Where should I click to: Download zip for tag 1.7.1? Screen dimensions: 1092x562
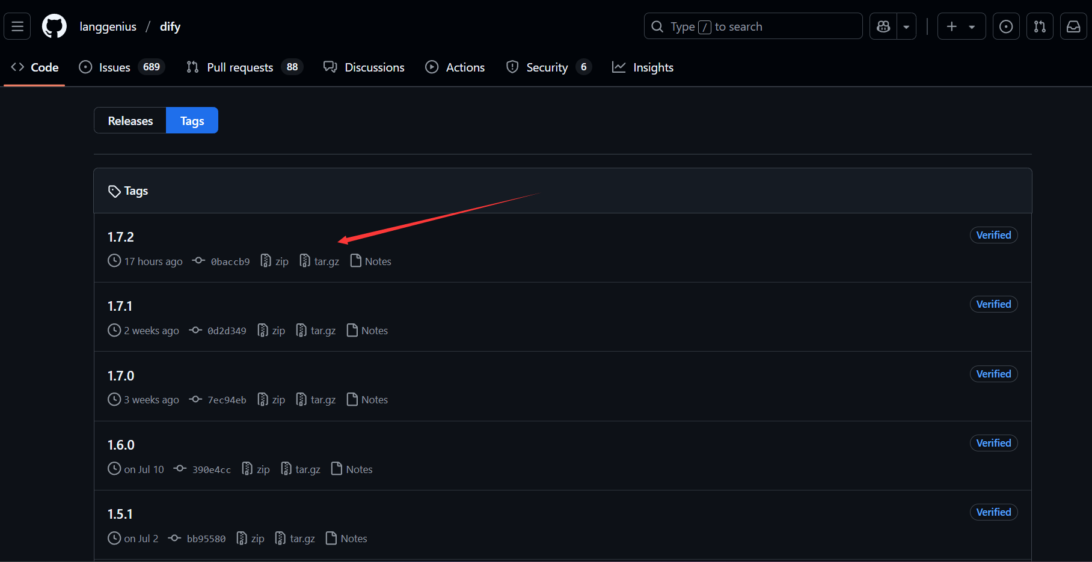(x=271, y=331)
